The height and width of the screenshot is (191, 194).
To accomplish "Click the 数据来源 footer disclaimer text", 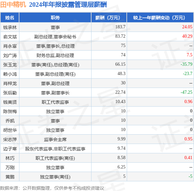I will [x=52, y=188].
